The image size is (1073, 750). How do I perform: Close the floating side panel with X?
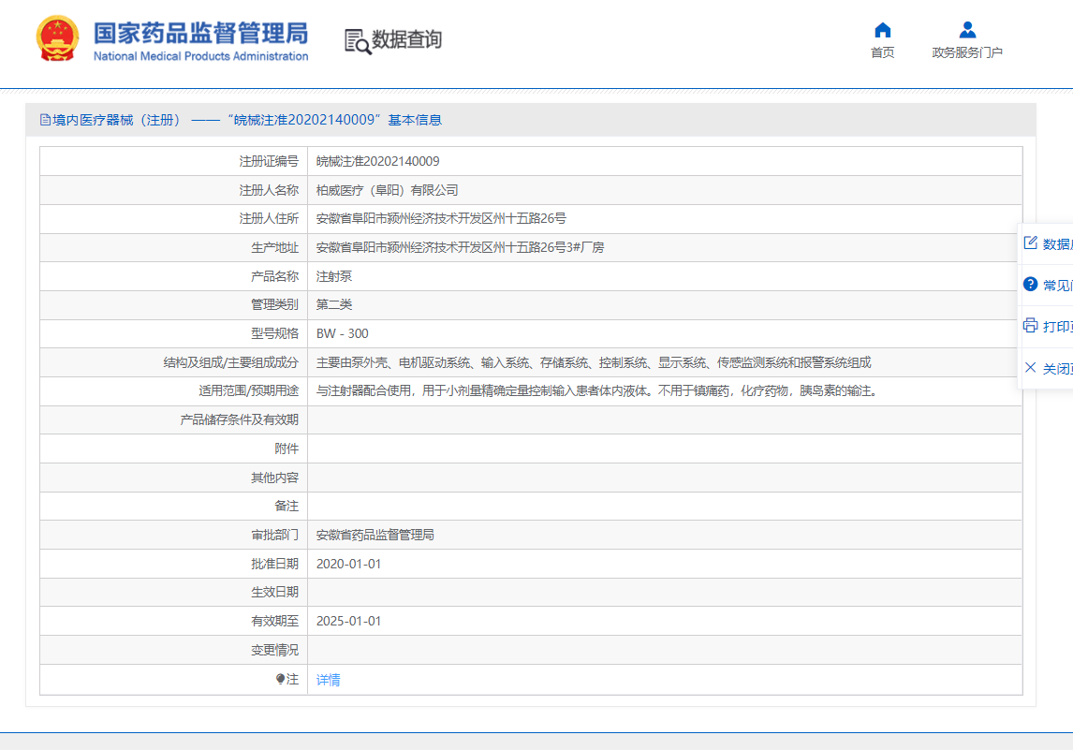(x=1030, y=368)
